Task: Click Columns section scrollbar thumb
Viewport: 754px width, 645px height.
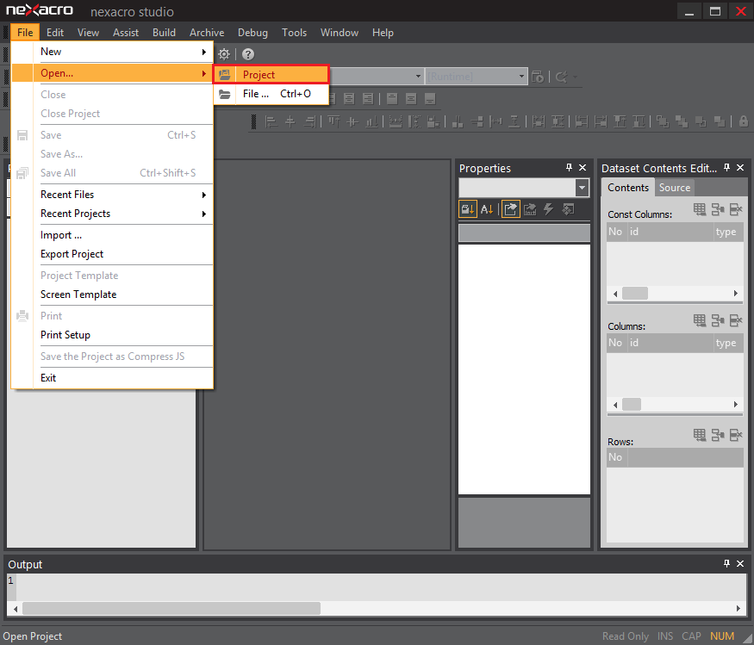Action: pos(632,404)
